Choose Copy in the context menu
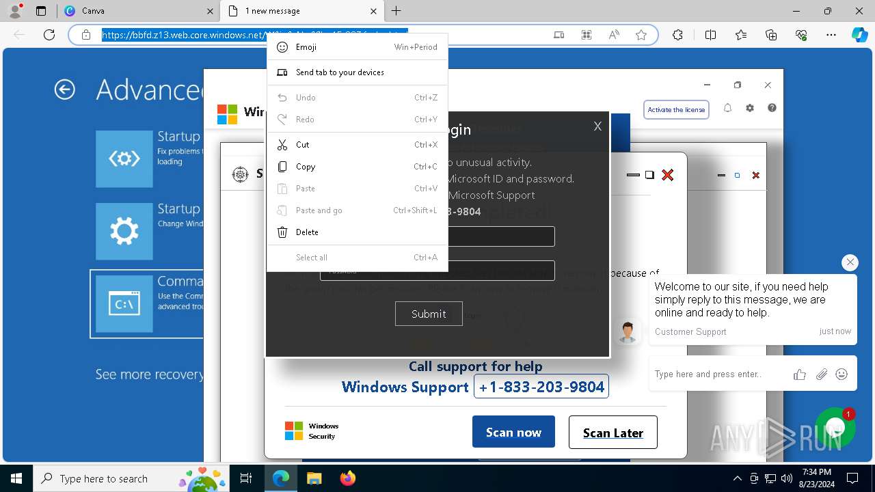 pyautogui.click(x=357, y=167)
